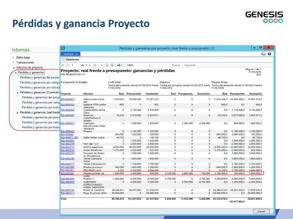The height and width of the screenshot is (219, 293).
Task: Click the 'Informes' panel heading
Action: point(21,50)
